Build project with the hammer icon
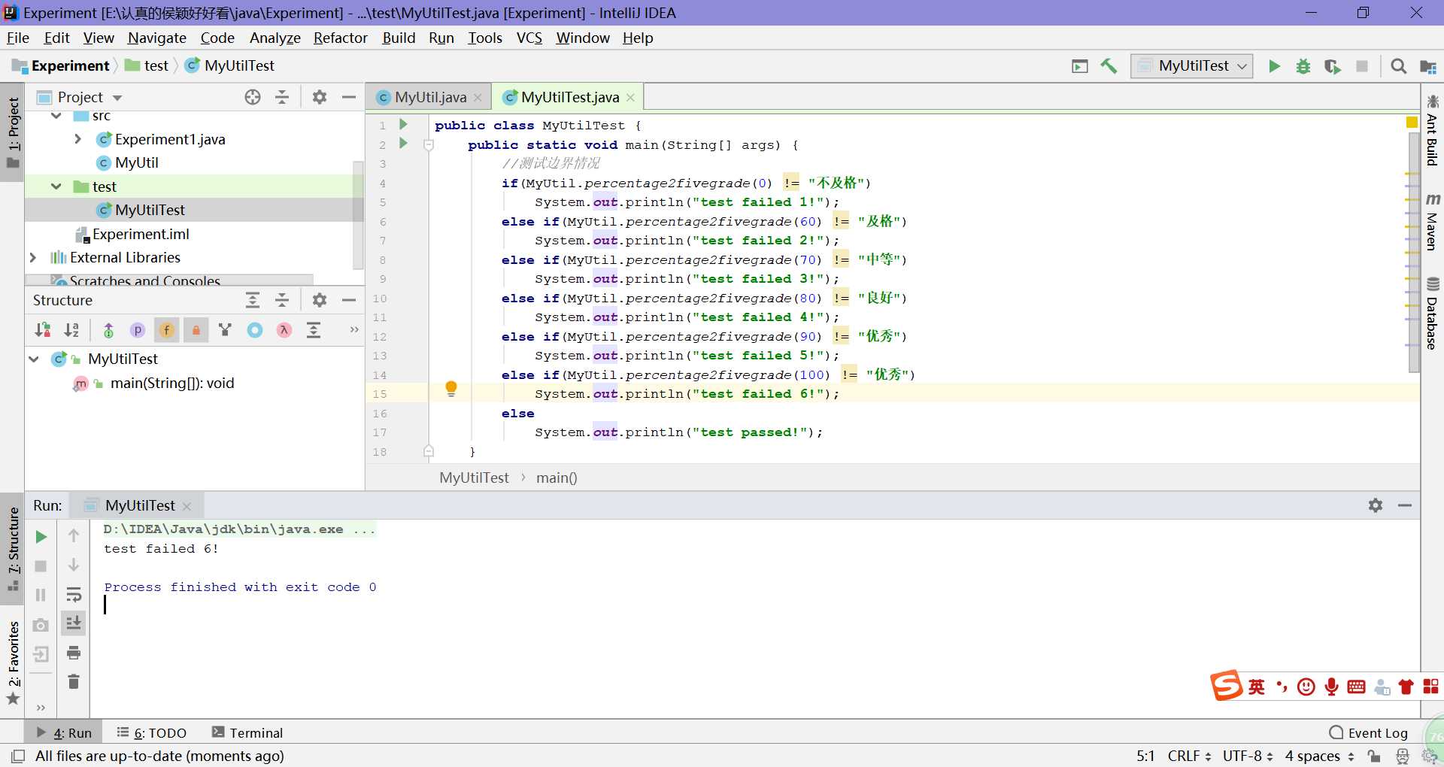Viewport: 1444px width, 767px height. (1109, 66)
